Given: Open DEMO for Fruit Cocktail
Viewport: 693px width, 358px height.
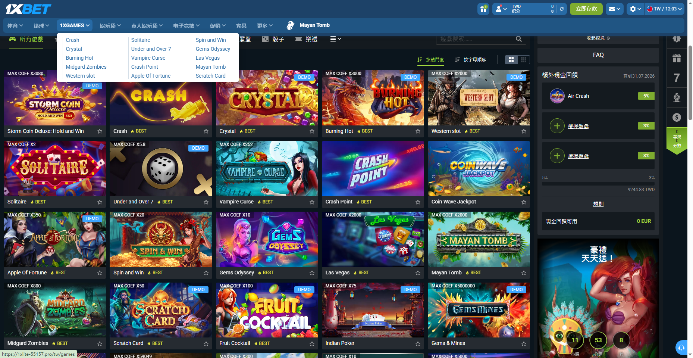Looking at the screenshot, I should 304,290.
